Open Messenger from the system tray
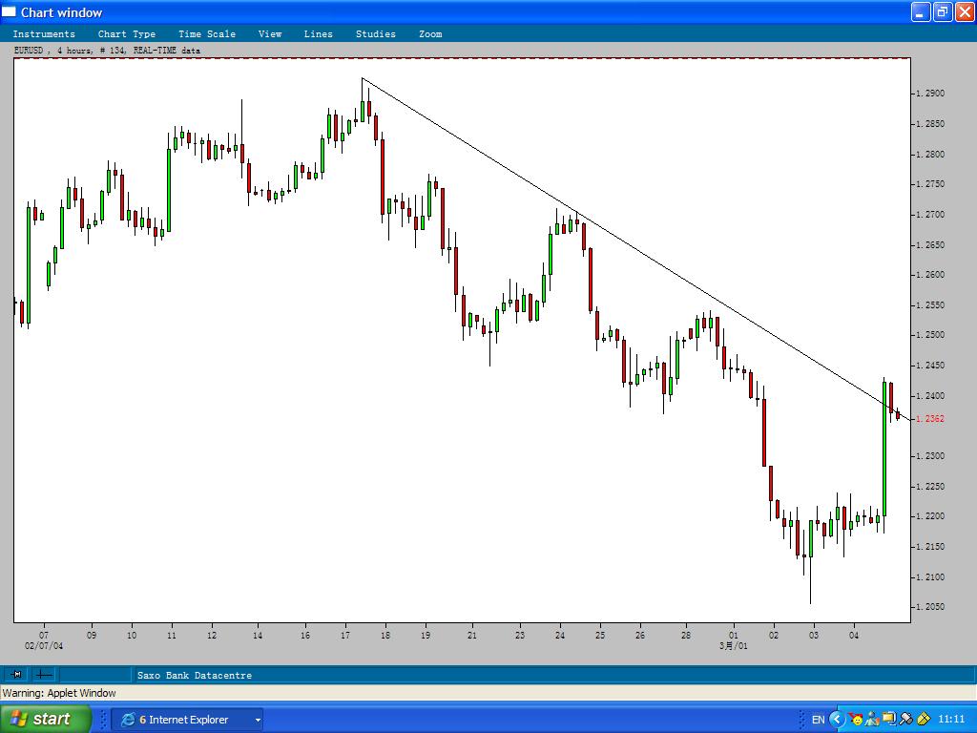 click(871, 720)
